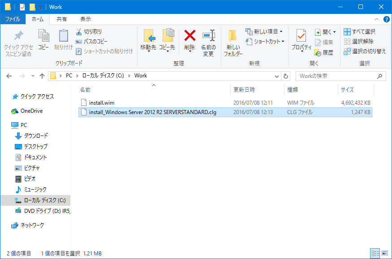Screen dimensions: 392x259
Task: Go forward in navigation history
Action: click(x=22, y=76)
